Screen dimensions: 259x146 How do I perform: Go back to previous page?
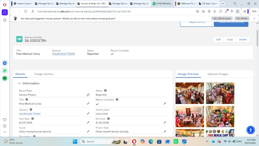13,12
